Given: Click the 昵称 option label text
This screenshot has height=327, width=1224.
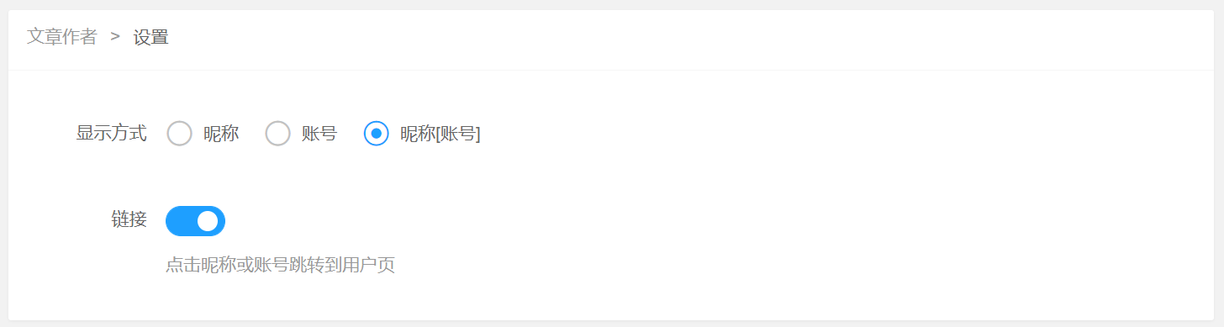Looking at the screenshot, I should (221, 133).
